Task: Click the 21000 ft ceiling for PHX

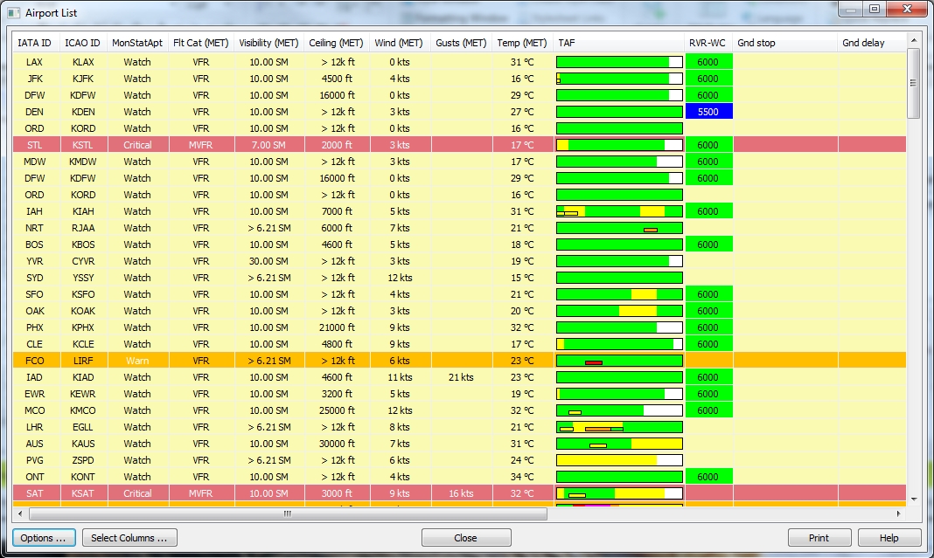Action: point(337,327)
